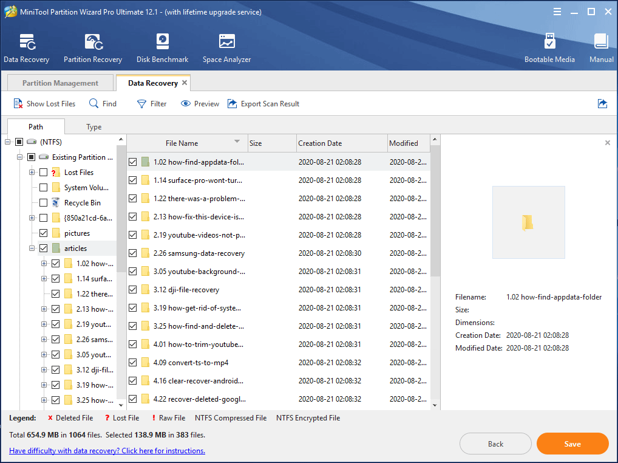Start the Space Analyzer tool
Viewport: 618px width, 463px height.
(226, 43)
